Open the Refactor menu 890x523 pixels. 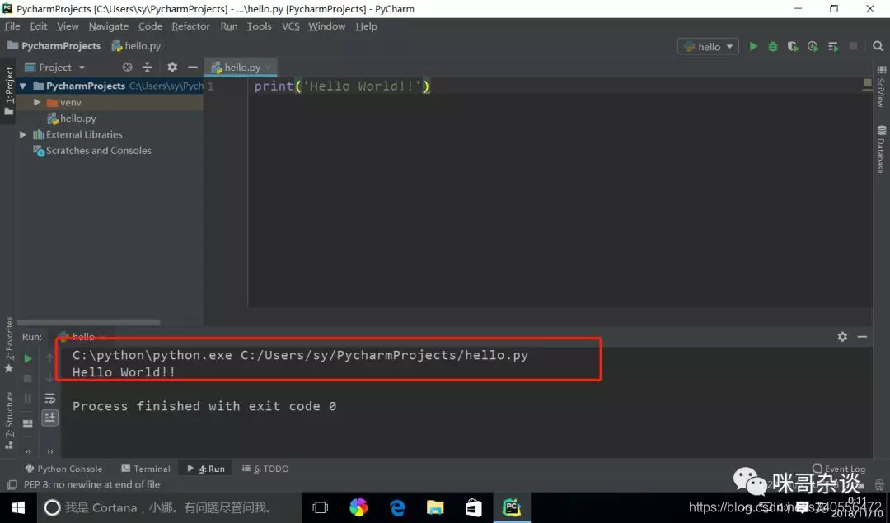point(190,26)
